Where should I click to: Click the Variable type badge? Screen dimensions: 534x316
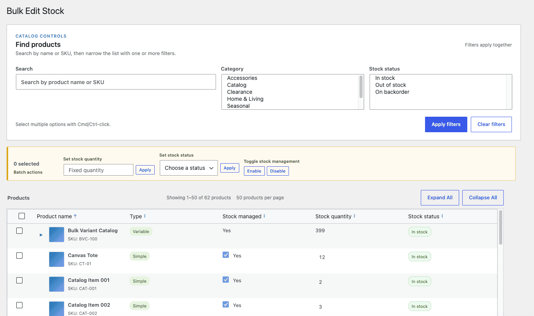(x=141, y=231)
